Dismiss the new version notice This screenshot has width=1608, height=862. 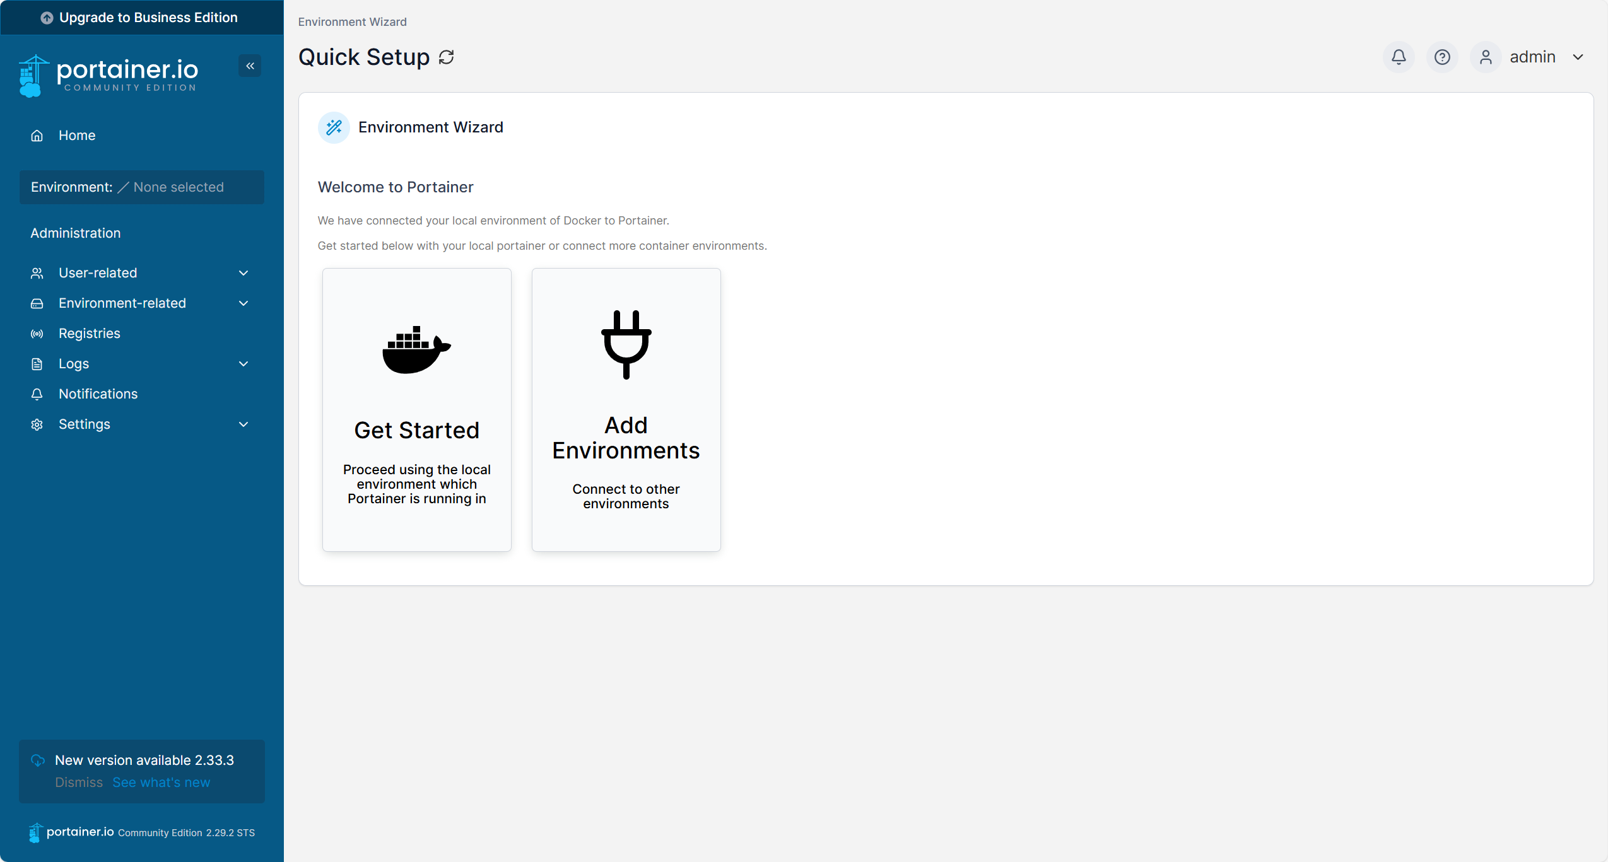pyautogui.click(x=78, y=783)
